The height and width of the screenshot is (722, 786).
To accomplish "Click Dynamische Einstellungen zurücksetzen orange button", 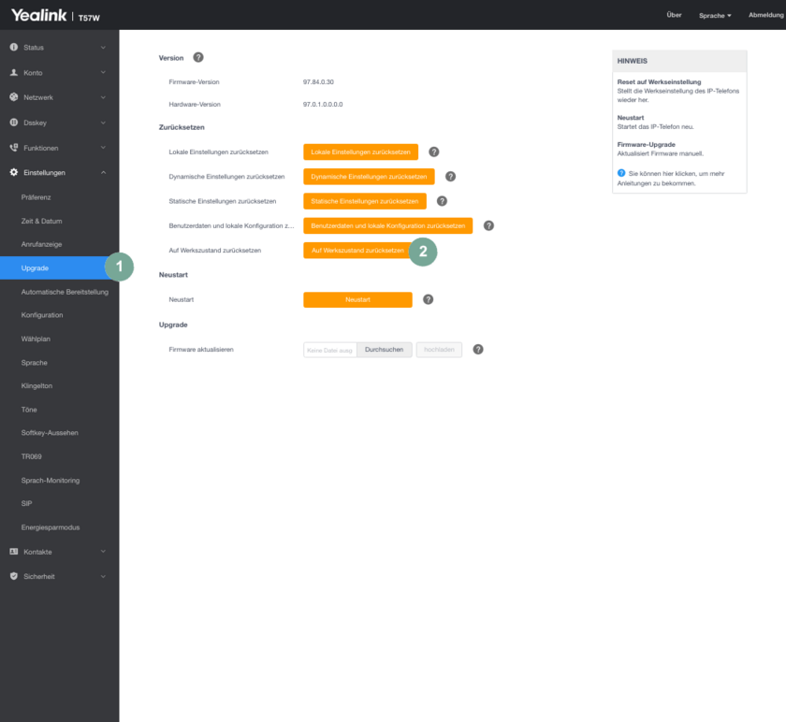I will pyautogui.click(x=369, y=177).
